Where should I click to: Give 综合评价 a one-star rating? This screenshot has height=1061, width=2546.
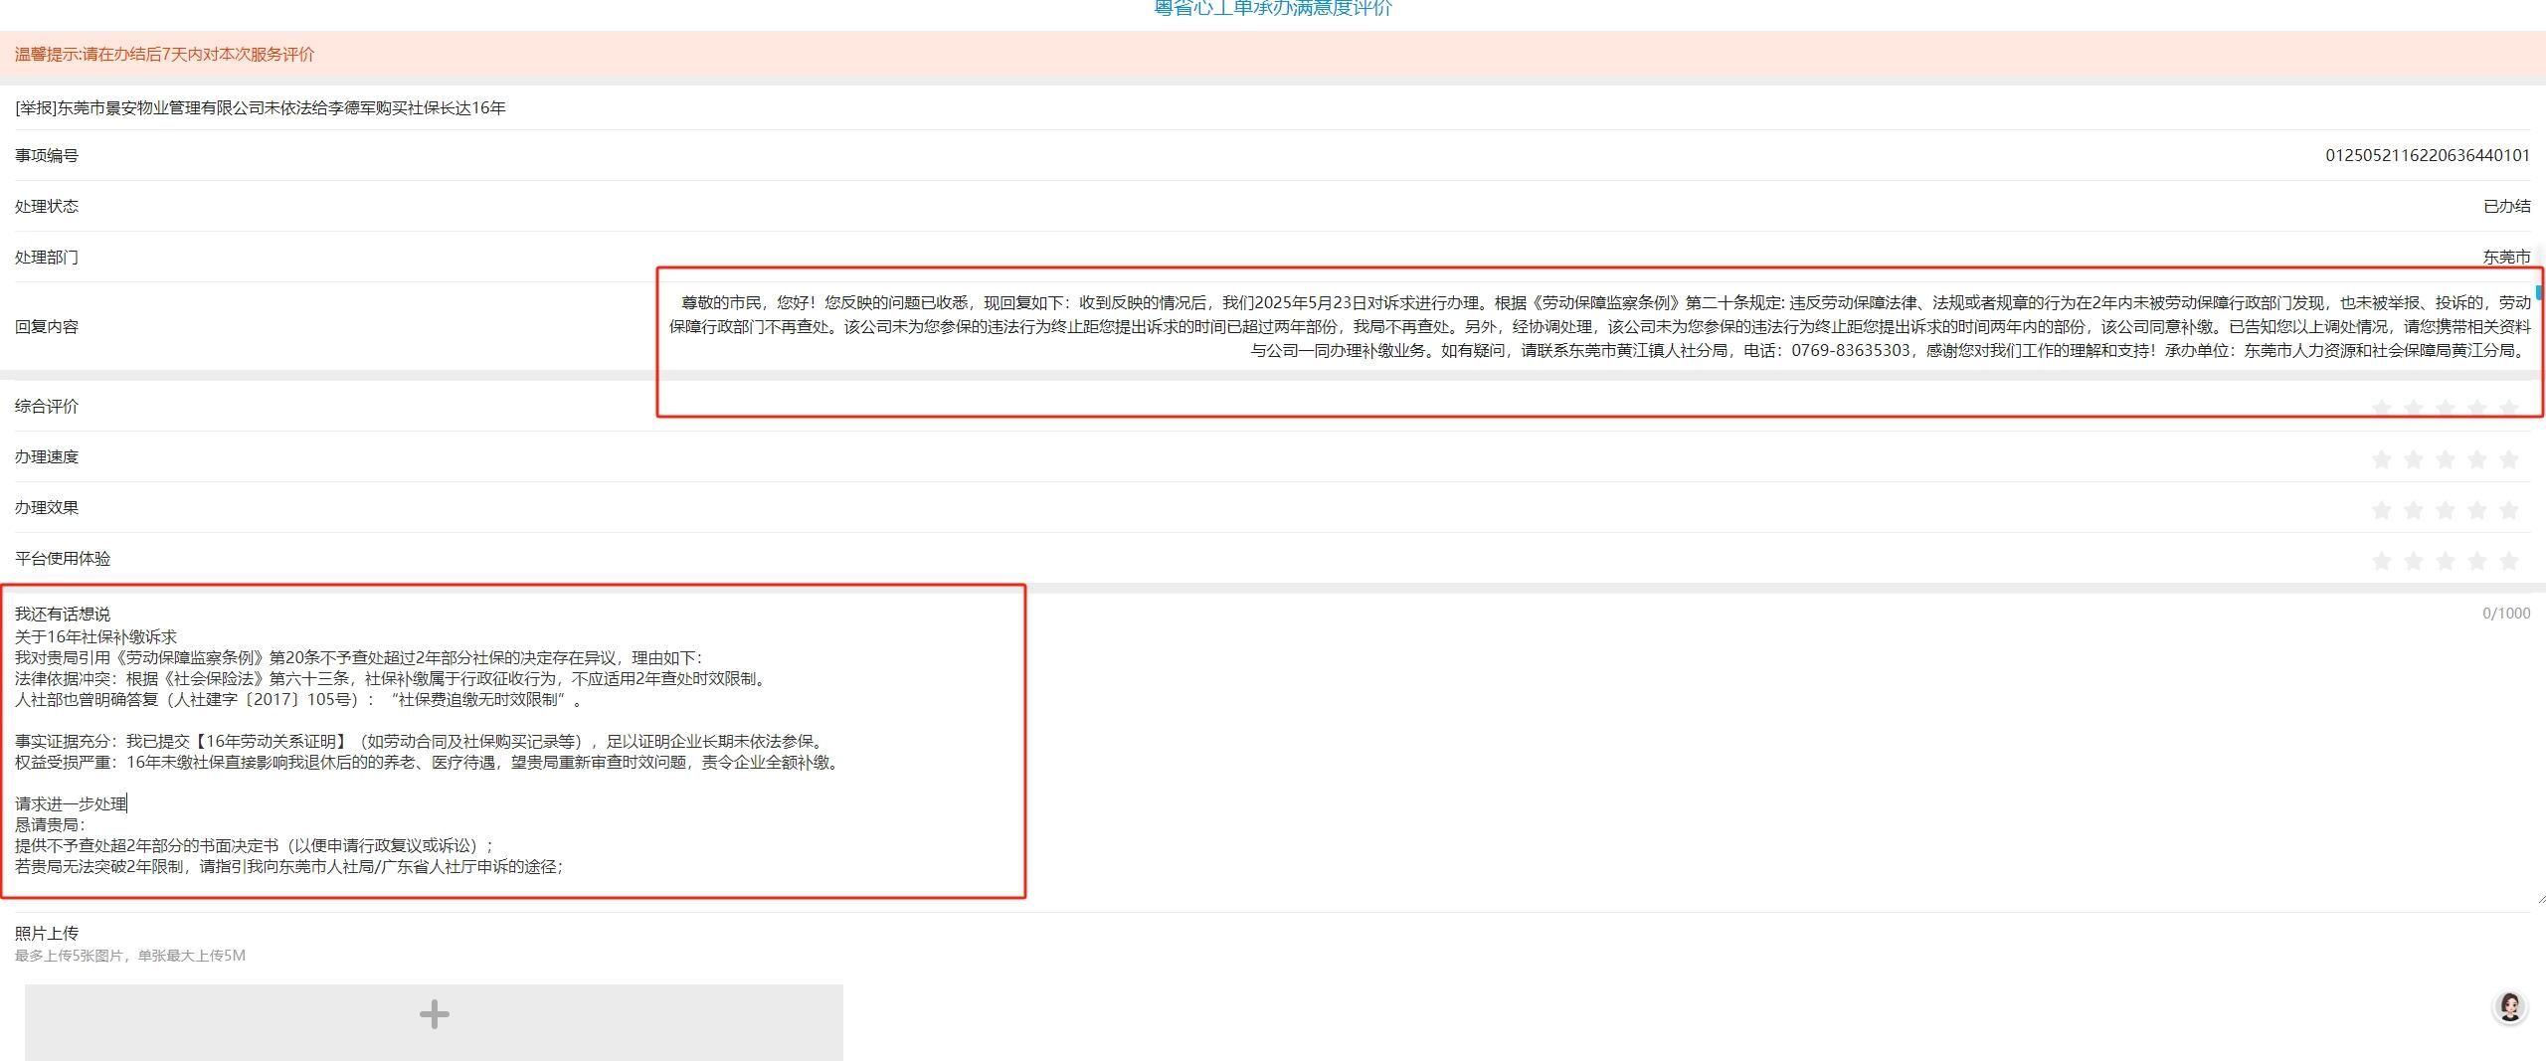(2381, 408)
